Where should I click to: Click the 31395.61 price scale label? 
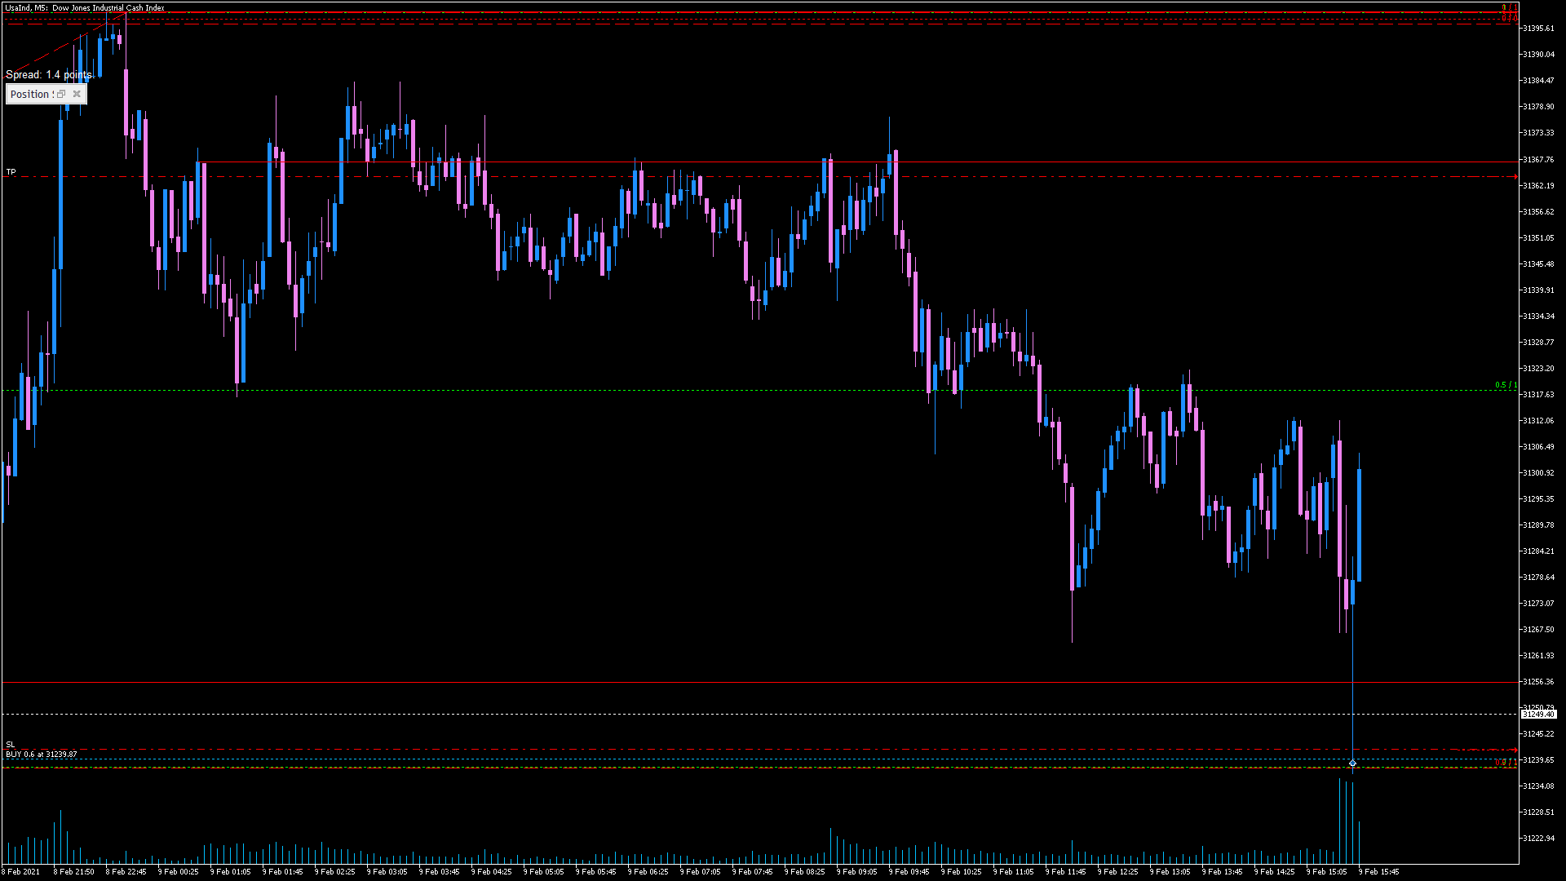(x=1538, y=29)
